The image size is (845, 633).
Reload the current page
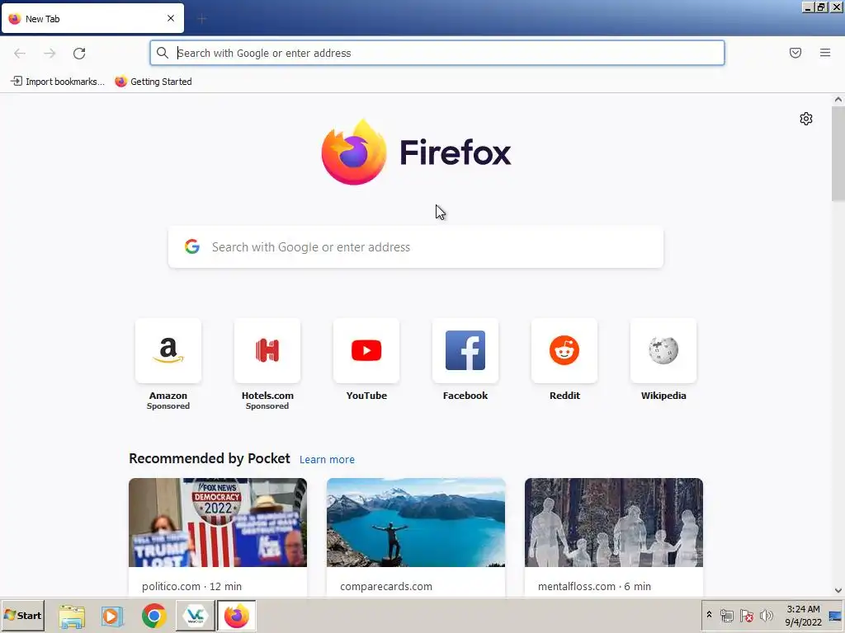(79, 54)
